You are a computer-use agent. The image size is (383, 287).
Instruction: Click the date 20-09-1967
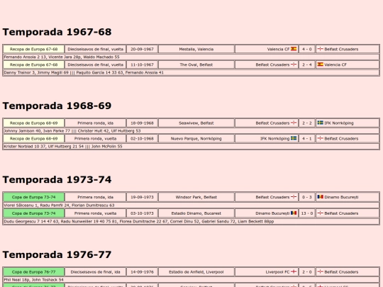tap(142, 49)
